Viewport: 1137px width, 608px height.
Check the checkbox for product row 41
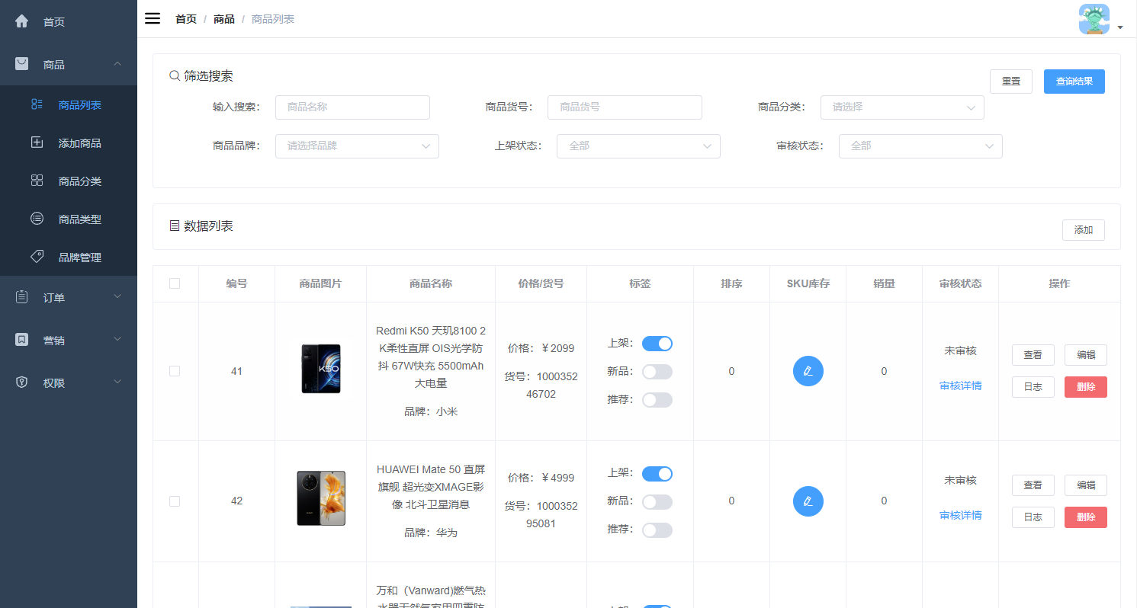point(175,371)
